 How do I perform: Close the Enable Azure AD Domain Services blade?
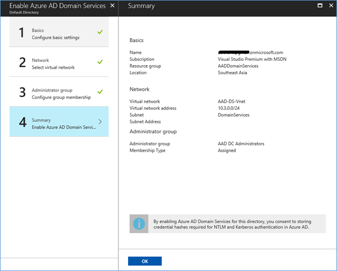[x=113, y=5]
